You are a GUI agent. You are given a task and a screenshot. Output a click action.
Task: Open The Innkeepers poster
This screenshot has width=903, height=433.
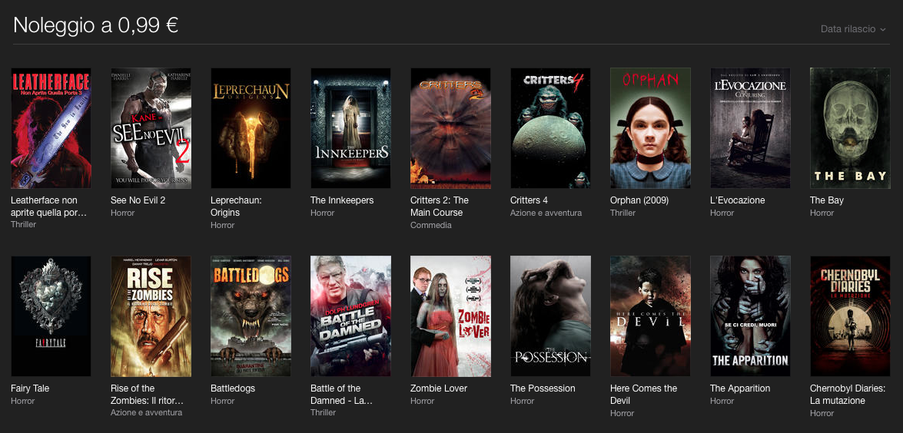(350, 128)
